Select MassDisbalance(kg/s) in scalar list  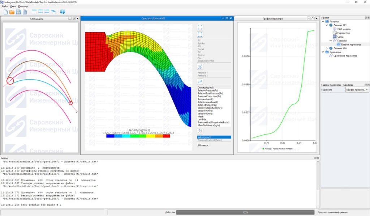[x=214, y=125]
